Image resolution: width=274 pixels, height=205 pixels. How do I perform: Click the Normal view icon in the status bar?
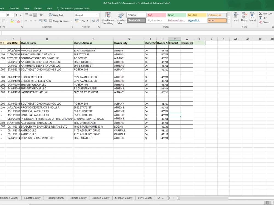click(x=267, y=202)
